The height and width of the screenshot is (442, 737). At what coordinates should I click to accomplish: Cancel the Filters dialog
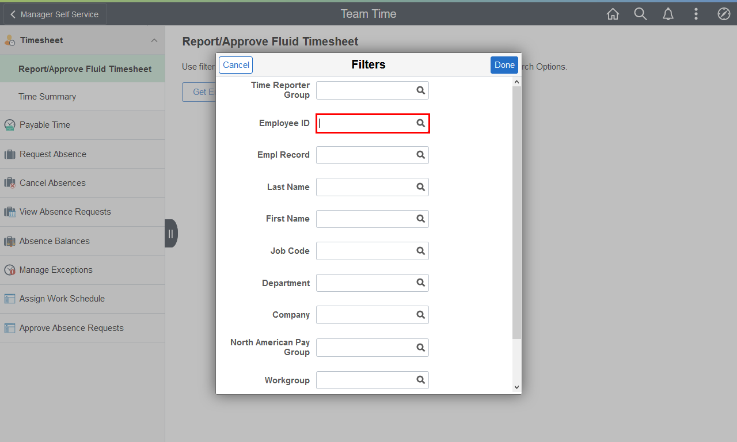(236, 65)
